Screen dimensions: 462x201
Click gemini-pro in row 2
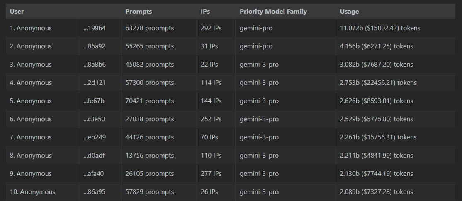point(256,46)
